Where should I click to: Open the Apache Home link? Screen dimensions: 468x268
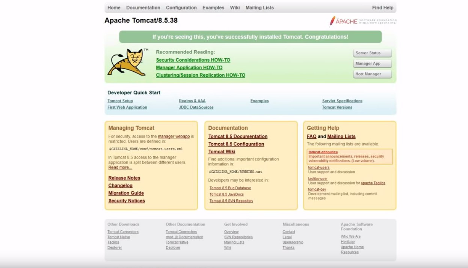click(x=352, y=247)
